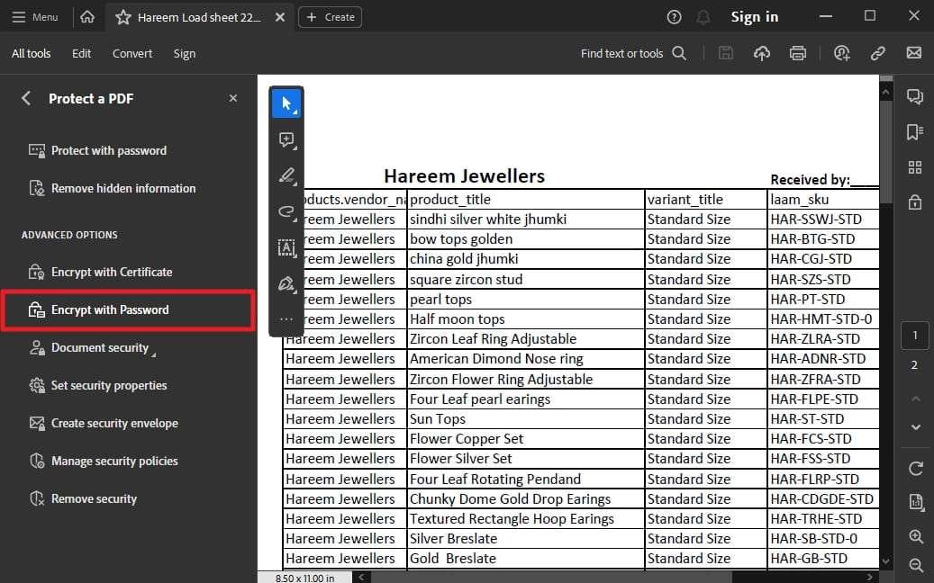Click the product_title column header

coord(525,200)
